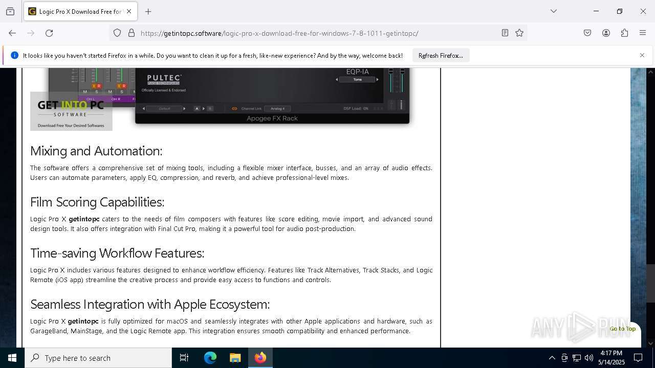Select the Logic Pro X Download tab

pos(80,11)
